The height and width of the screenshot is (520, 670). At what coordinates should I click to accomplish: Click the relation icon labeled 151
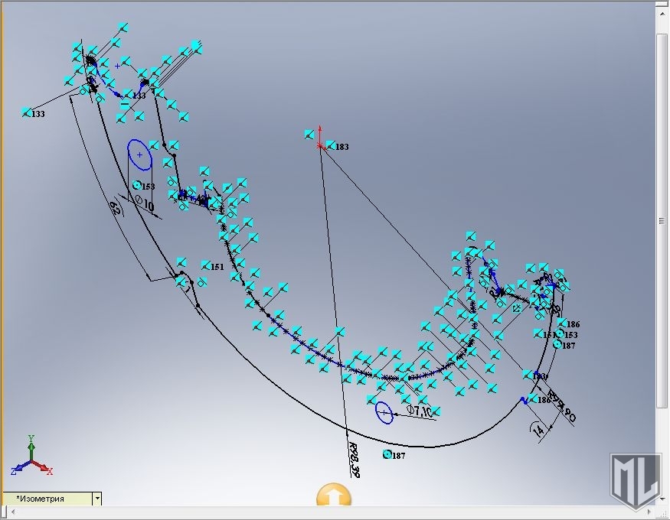(x=206, y=265)
